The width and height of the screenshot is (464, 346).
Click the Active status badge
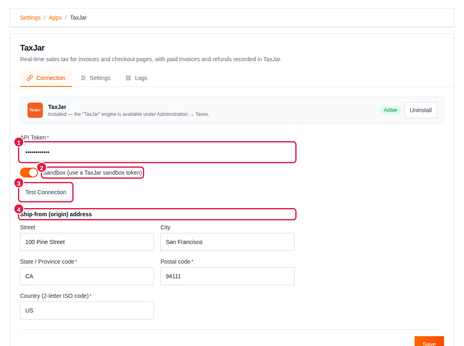coord(390,110)
